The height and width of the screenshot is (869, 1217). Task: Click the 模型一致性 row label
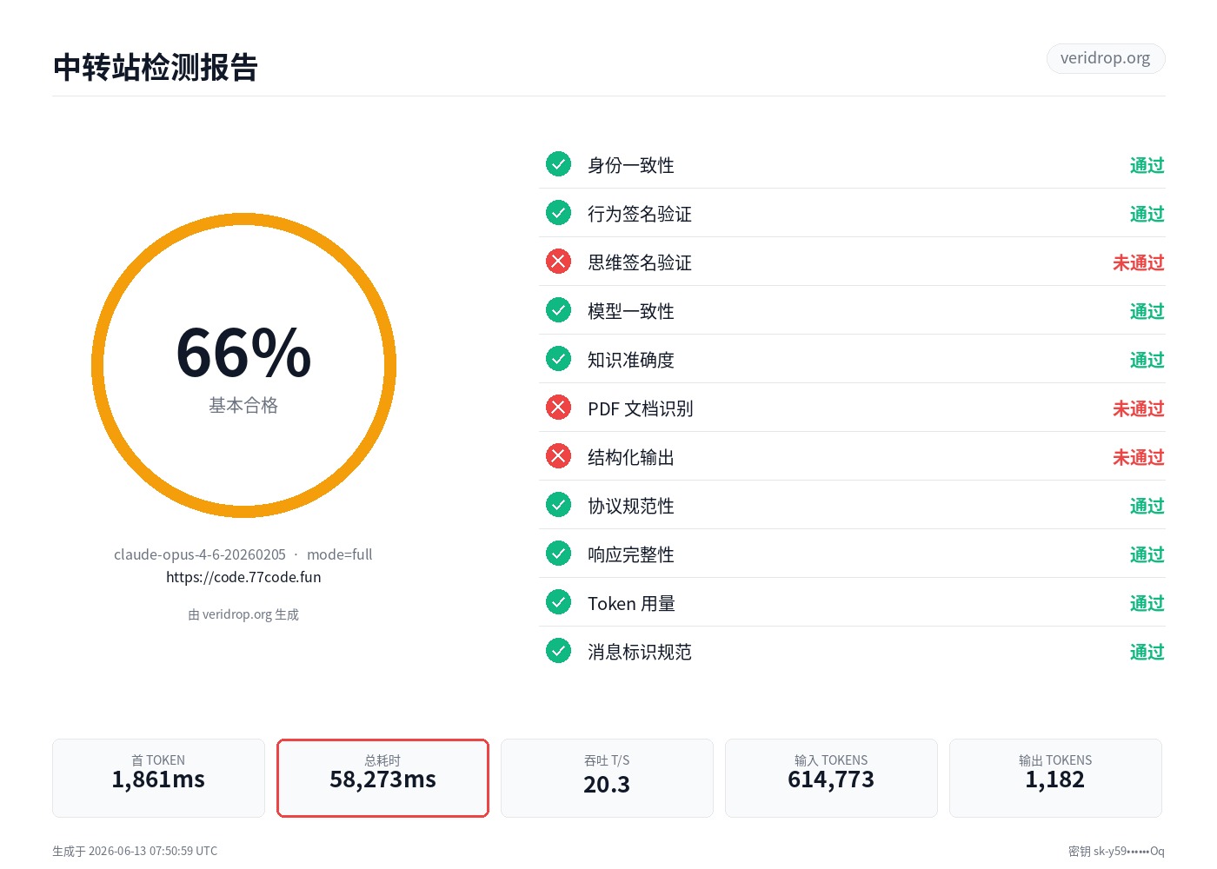tap(631, 311)
